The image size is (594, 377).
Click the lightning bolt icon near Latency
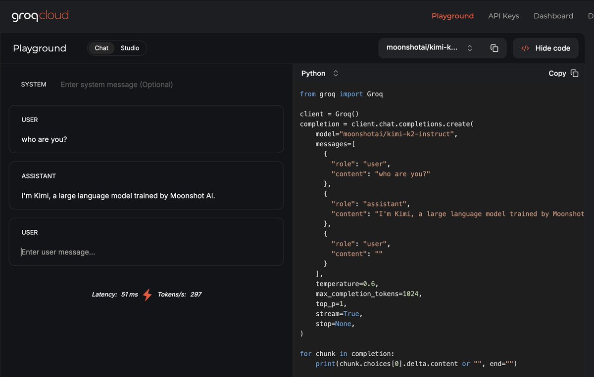148,294
